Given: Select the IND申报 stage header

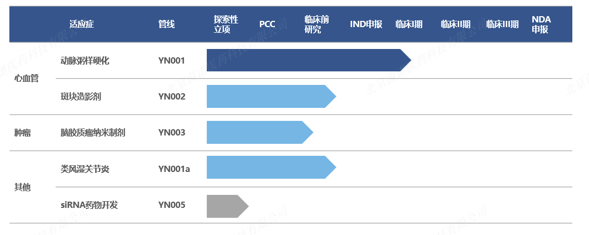Looking at the screenshot, I should click(x=366, y=24).
